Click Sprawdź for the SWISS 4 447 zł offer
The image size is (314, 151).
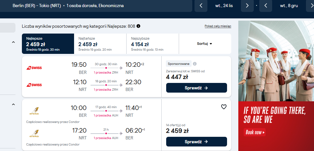pyautogui.click(x=196, y=88)
